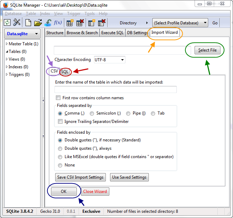Screen dimensions: 233x218
Task: Open the Character Encoding UTF-8 dropdown
Action: pos(110,60)
